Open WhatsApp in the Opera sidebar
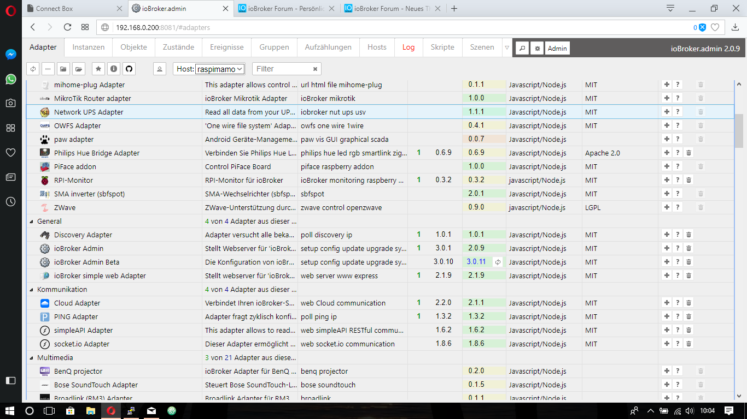Screen dimensions: 747x419 [x=10, y=79]
